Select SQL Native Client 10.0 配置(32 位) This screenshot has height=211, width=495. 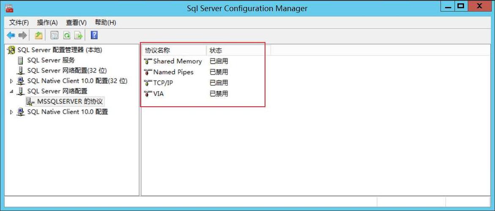77,81
